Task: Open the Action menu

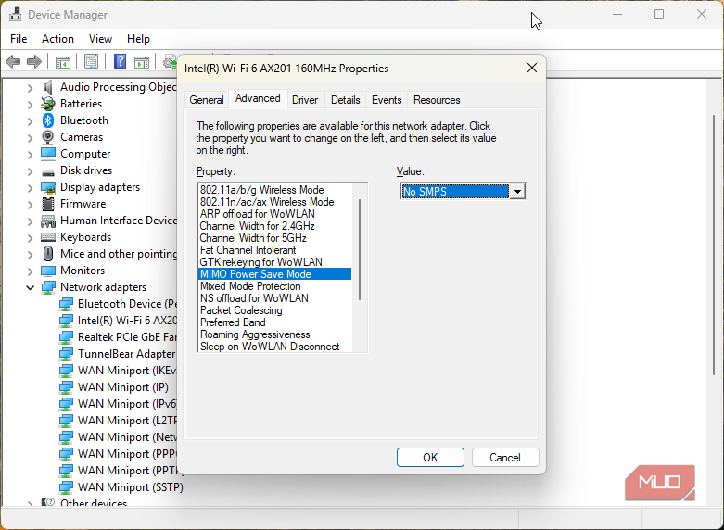Action: click(57, 39)
